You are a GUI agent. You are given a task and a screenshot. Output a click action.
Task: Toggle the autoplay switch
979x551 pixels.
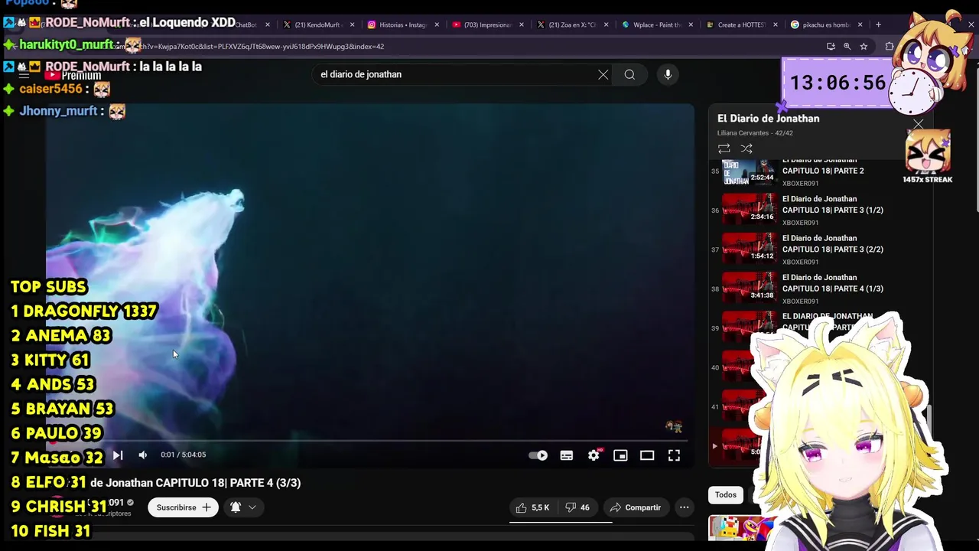point(538,455)
